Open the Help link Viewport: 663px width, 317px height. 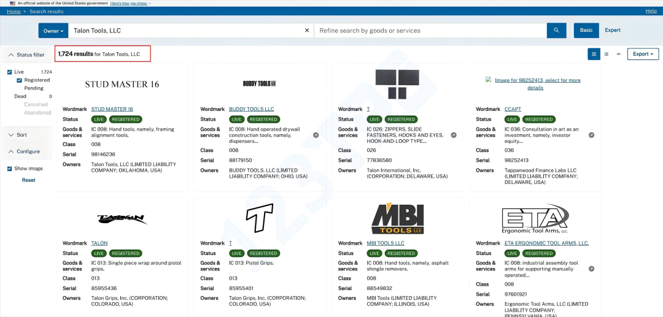[x=651, y=11]
